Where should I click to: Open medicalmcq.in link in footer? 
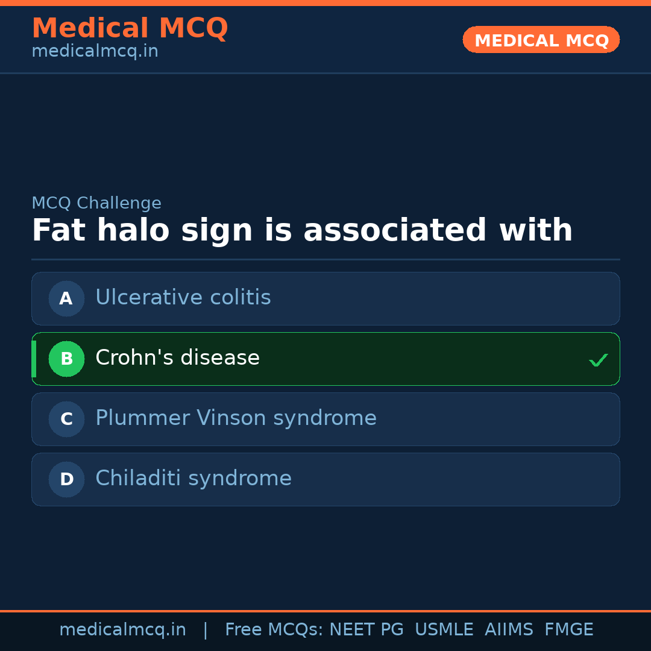coord(122,630)
